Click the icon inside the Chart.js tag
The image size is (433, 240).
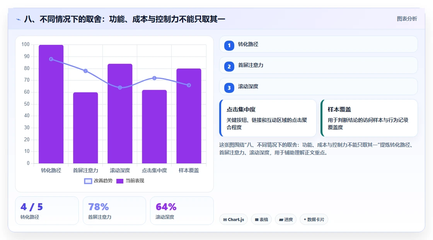(225, 219)
